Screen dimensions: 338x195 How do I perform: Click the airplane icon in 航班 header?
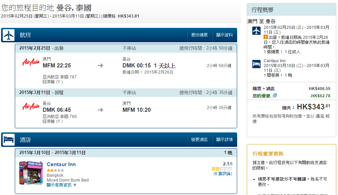point(8,35)
